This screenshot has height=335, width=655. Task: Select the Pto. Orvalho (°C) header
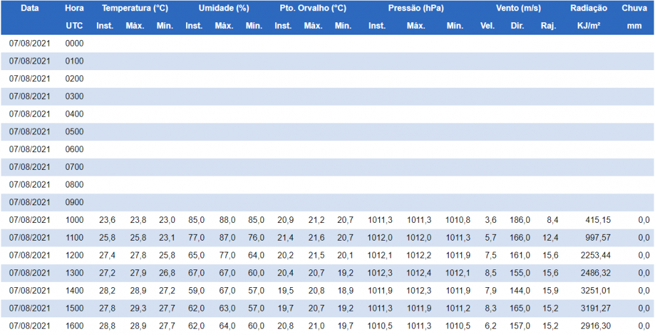point(312,9)
